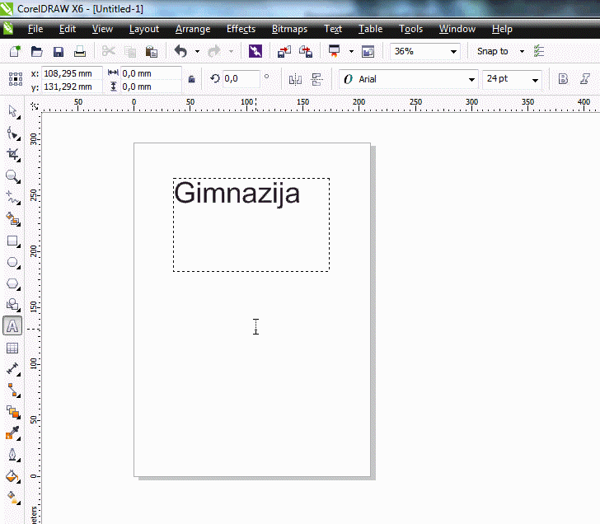Screen dimensions: 600x524
Task: Expand the Arial font list dropdown
Action: (471, 80)
